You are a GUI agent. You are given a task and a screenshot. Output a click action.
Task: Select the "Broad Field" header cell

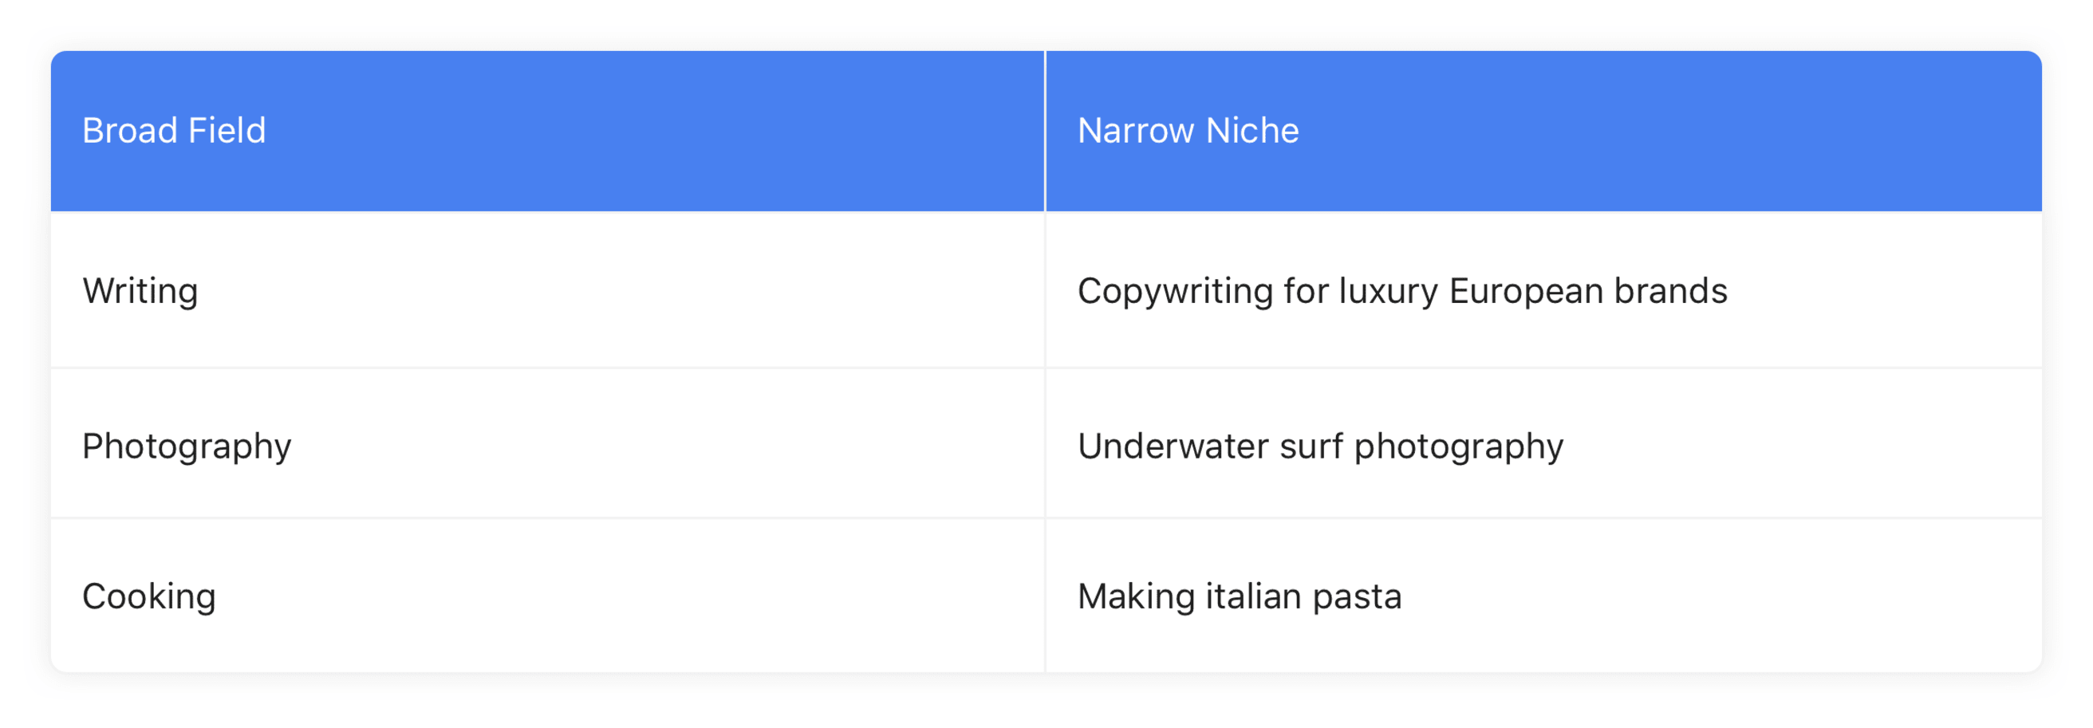coord(548,131)
